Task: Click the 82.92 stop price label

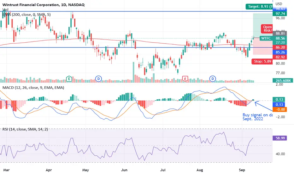Action: click(280, 57)
